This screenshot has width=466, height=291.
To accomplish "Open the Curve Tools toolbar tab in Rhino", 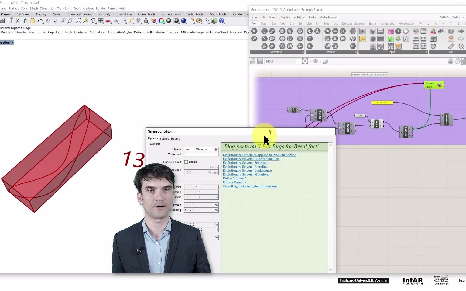I will pyautogui.click(x=146, y=14).
